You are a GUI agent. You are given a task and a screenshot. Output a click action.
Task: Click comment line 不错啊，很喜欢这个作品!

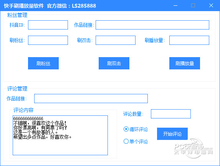[x=40, y=123]
